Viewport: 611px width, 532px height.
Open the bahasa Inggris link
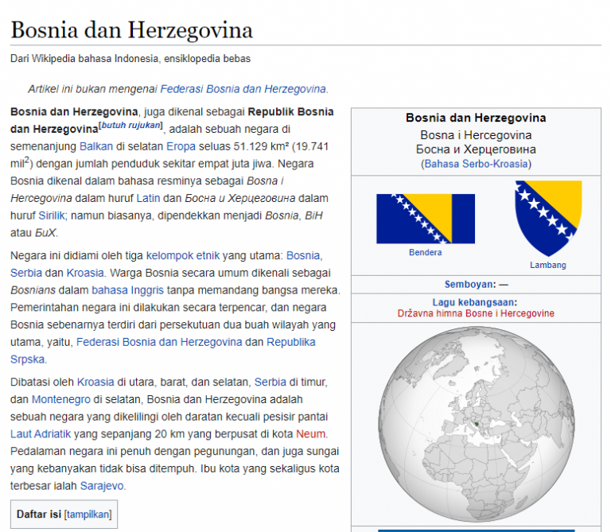pos(128,290)
